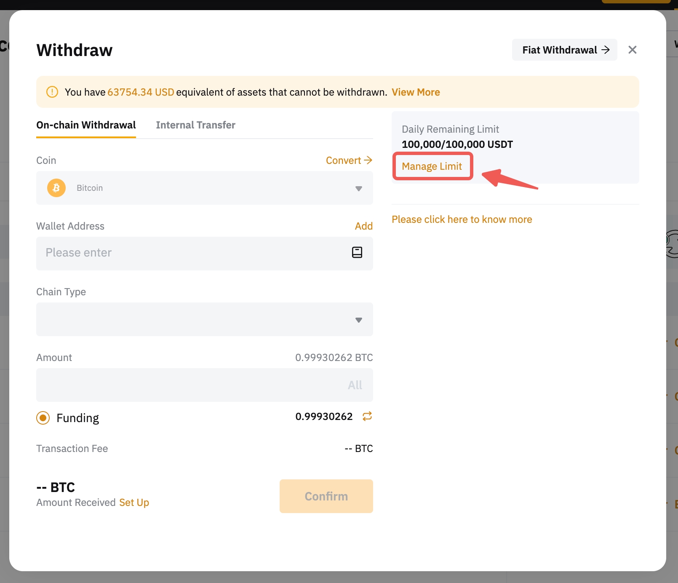Click View More in the warning banner
678x583 pixels.
pos(416,92)
